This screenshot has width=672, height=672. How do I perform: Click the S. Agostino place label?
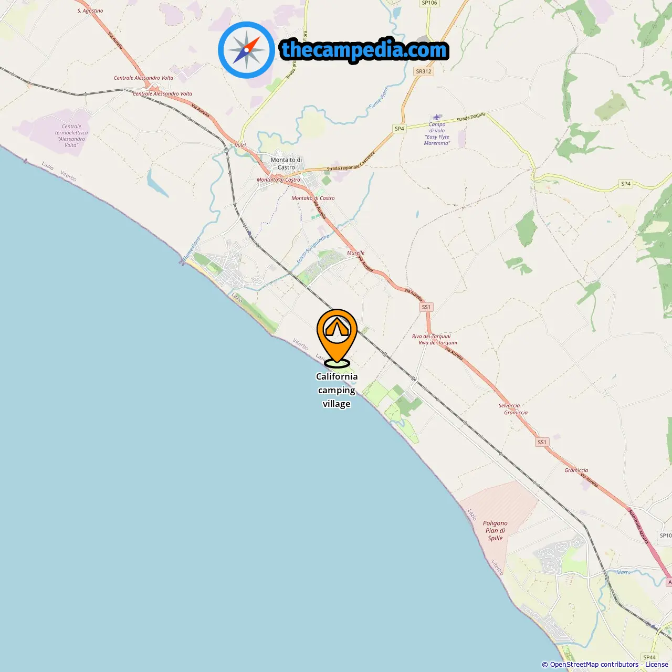pos(90,10)
